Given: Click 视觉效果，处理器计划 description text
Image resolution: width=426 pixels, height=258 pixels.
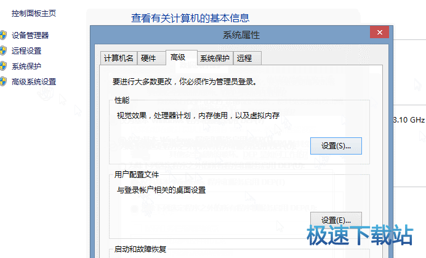Looking at the screenshot, I should [x=198, y=116].
